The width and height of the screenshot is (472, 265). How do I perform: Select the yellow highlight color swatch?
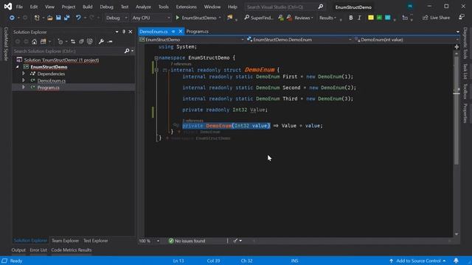coord(371,18)
